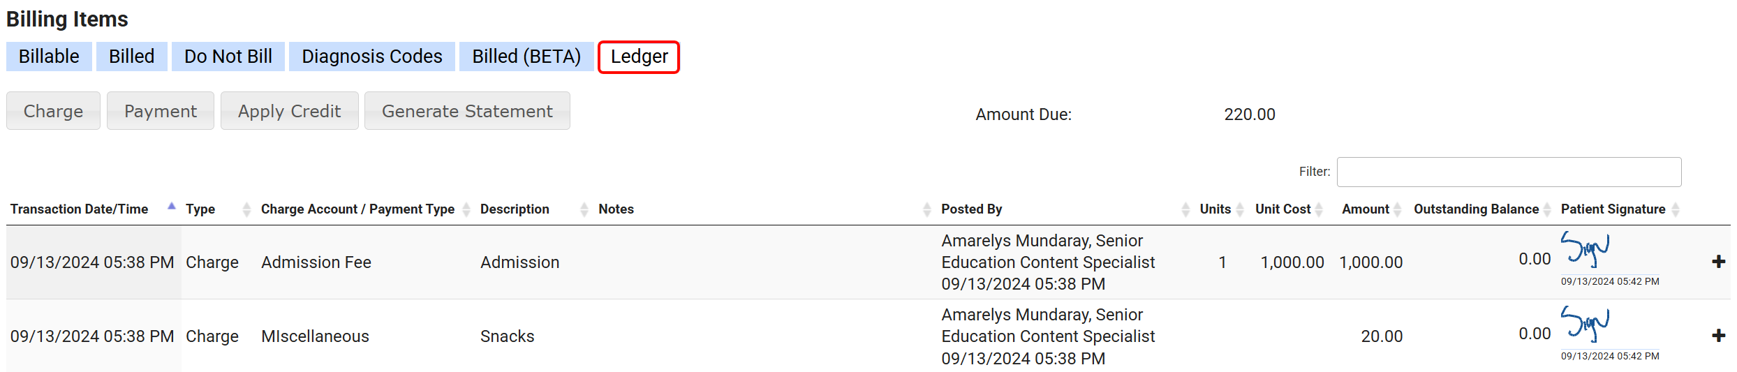1737x372 pixels.
Task: Select the Do Not Bill tab
Action: pos(228,57)
